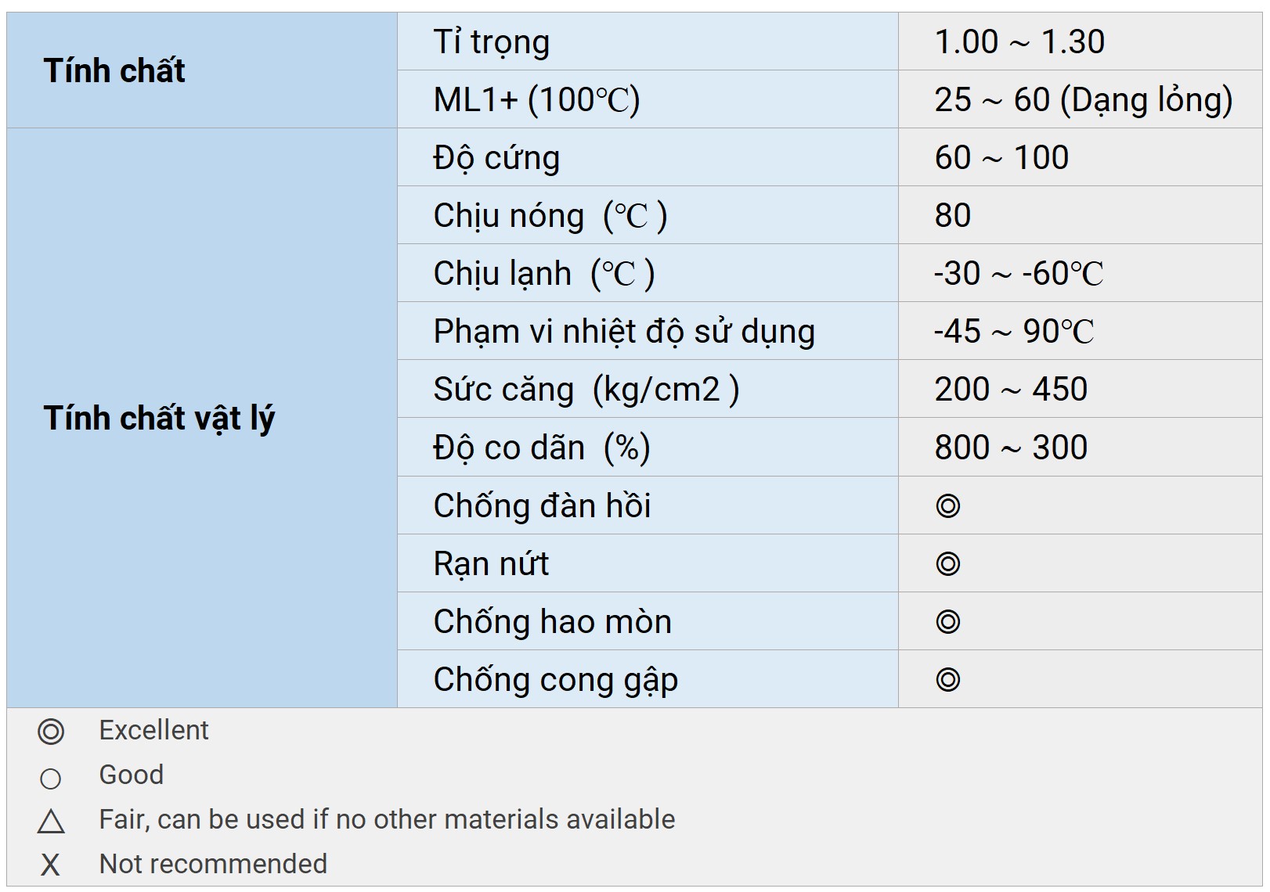
Task: Click the Độ cứng value 60 ~ 100
Action: (x=1001, y=158)
